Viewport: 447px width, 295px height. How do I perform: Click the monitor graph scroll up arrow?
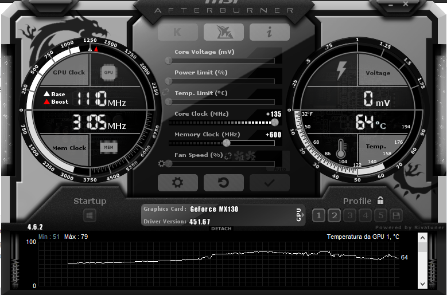pos(422,238)
